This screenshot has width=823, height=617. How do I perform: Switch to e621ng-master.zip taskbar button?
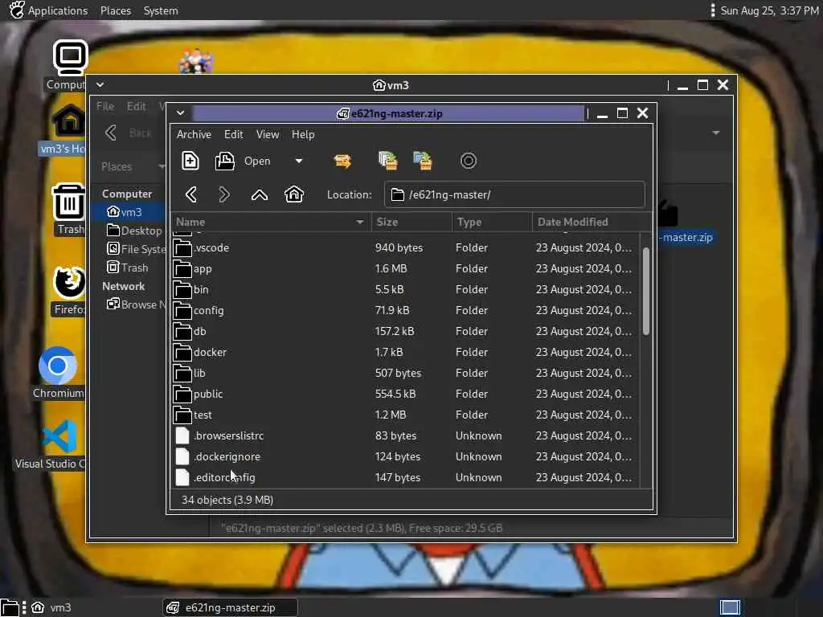[230, 607]
